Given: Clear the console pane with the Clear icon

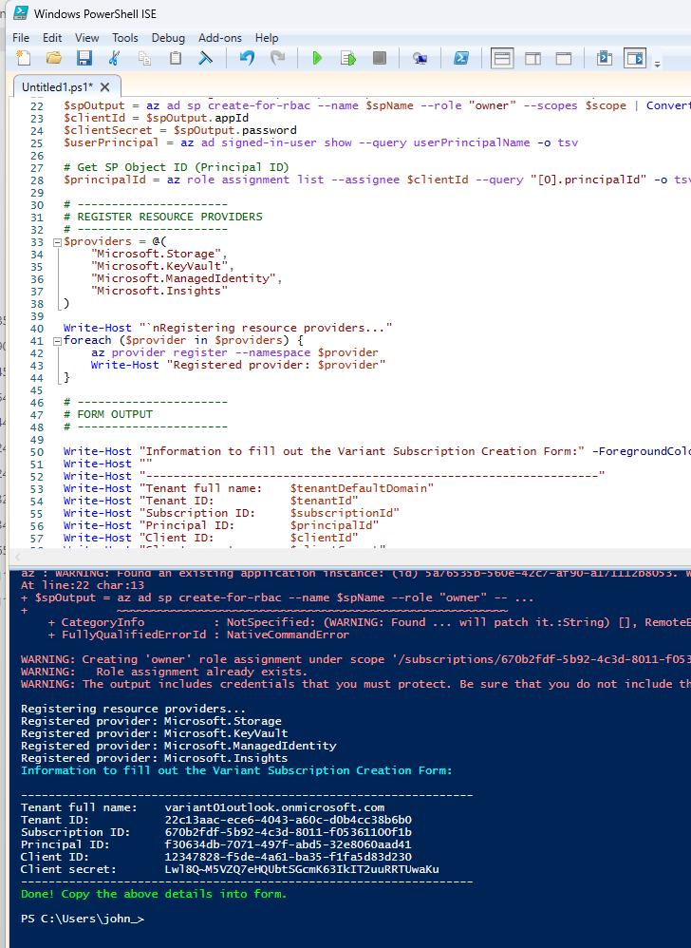Looking at the screenshot, I should click(x=206, y=58).
